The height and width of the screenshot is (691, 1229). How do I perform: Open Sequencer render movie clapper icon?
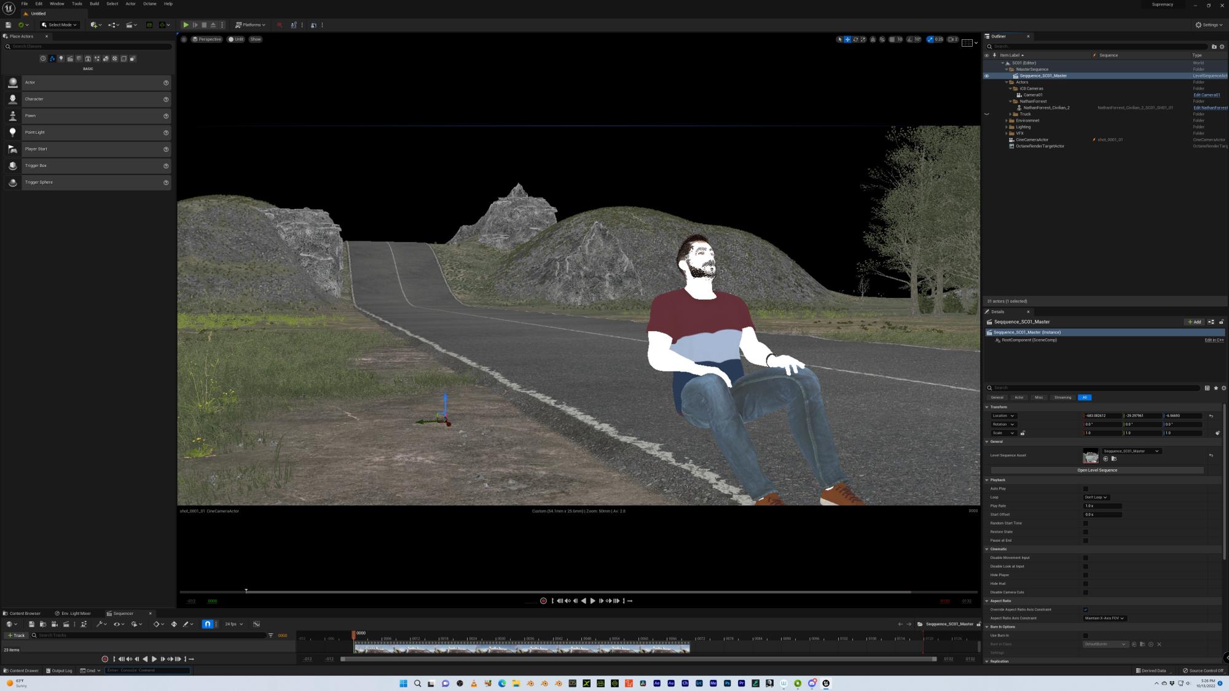pyautogui.click(x=66, y=624)
